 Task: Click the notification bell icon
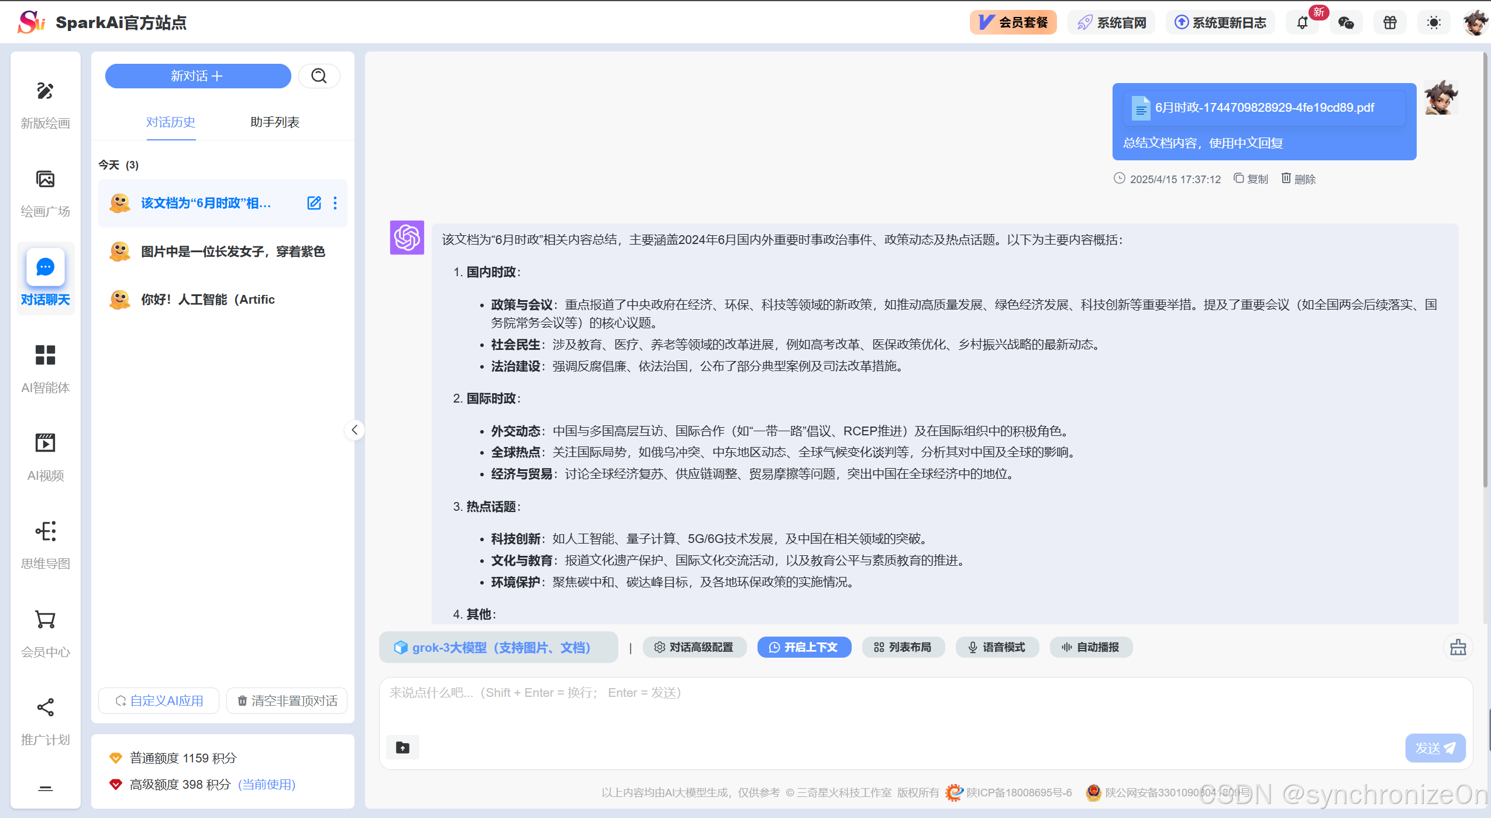pos(1302,23)
